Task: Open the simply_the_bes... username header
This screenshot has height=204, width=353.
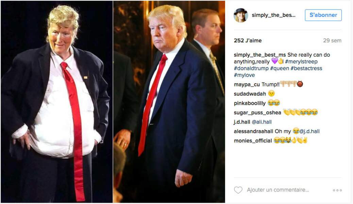Action: (x=273, y=15)
